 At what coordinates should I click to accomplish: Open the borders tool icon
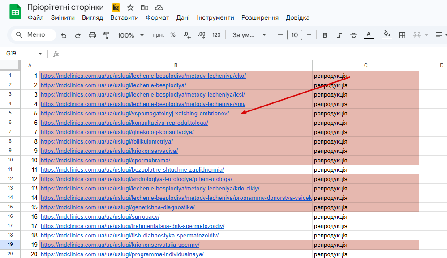pyautogui.click(x=402, y=35)
